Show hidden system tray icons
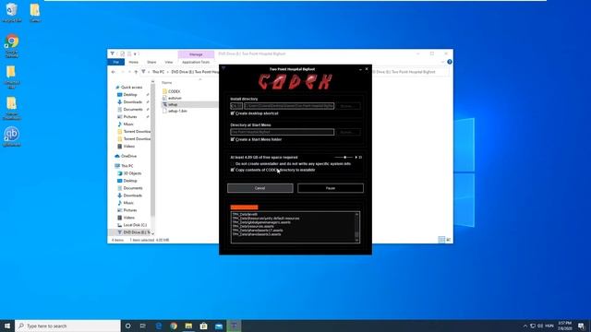591x332 pixels. (525, 326)
